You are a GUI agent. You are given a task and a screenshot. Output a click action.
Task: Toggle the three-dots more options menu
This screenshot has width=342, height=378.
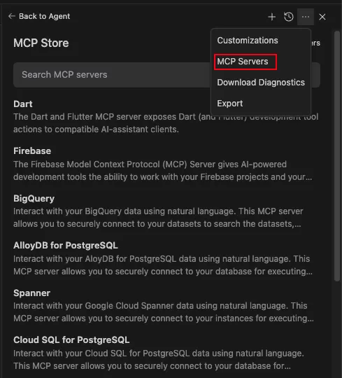click(x=306, y=17)
